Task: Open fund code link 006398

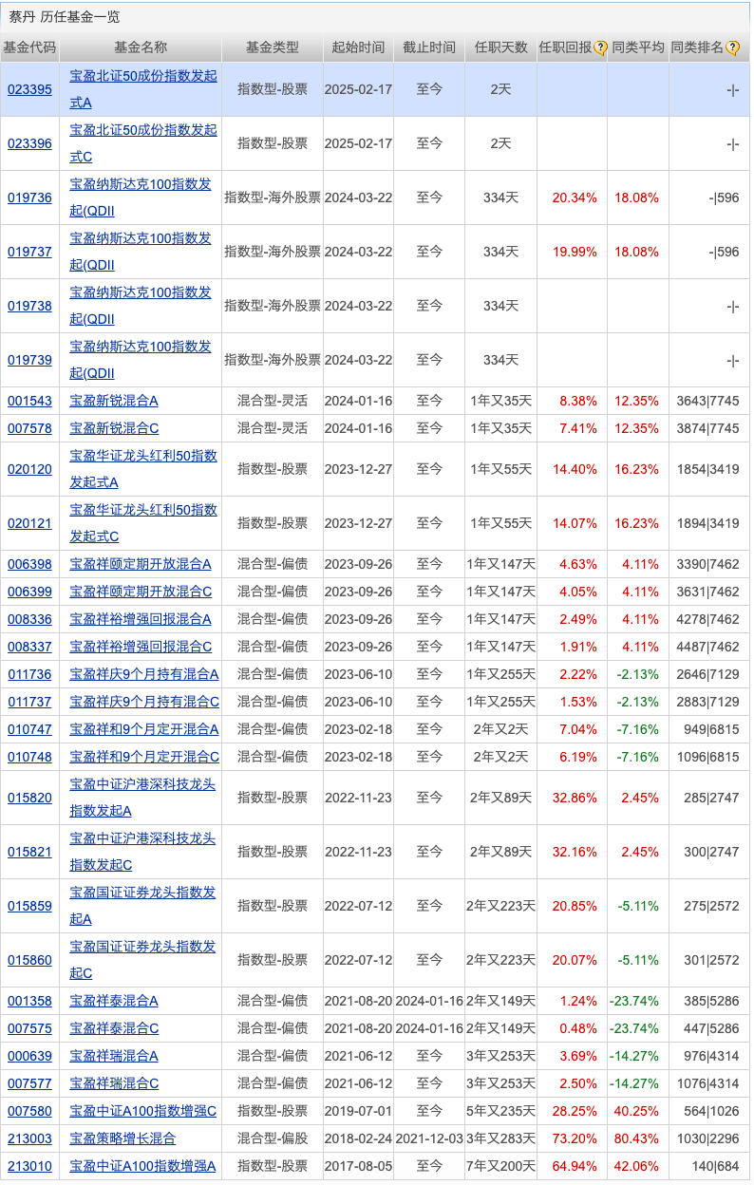Action: pyautogui.click(x=29, y=564)
